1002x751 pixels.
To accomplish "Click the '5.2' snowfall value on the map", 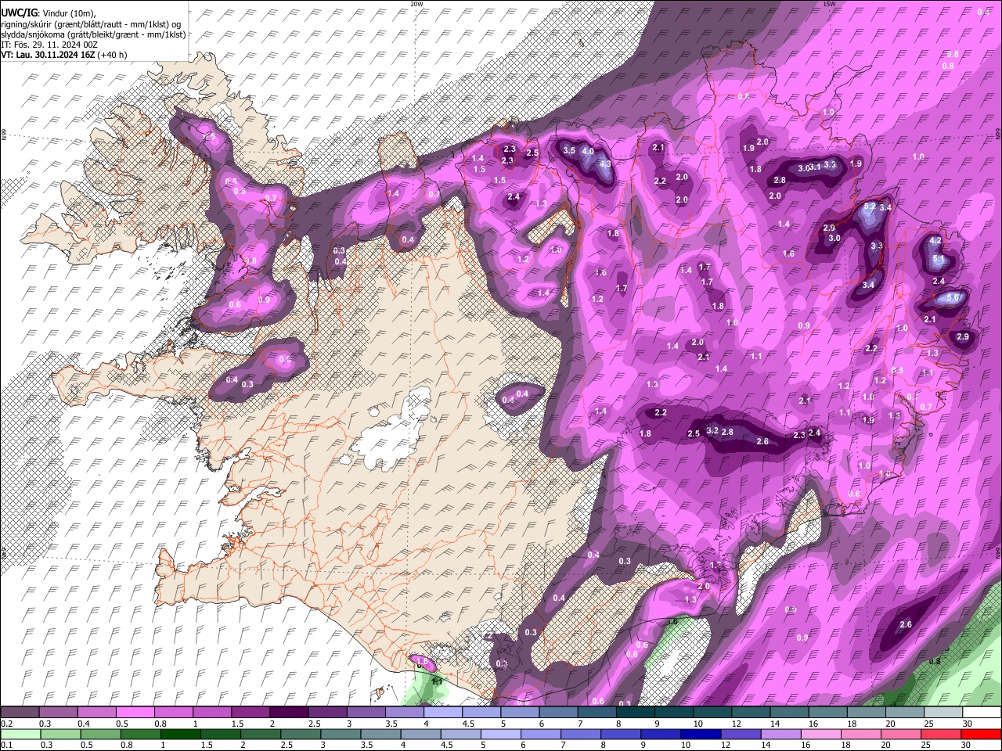I will (870, 207).
